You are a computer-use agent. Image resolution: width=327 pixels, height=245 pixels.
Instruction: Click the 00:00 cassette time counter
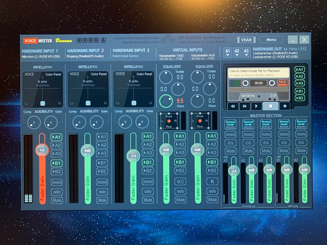259,83
